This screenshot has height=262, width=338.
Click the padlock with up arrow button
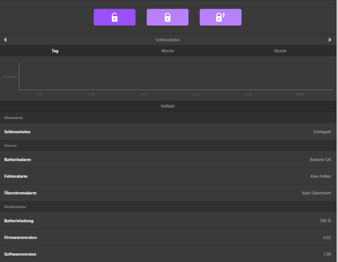(x=220, y=17)
